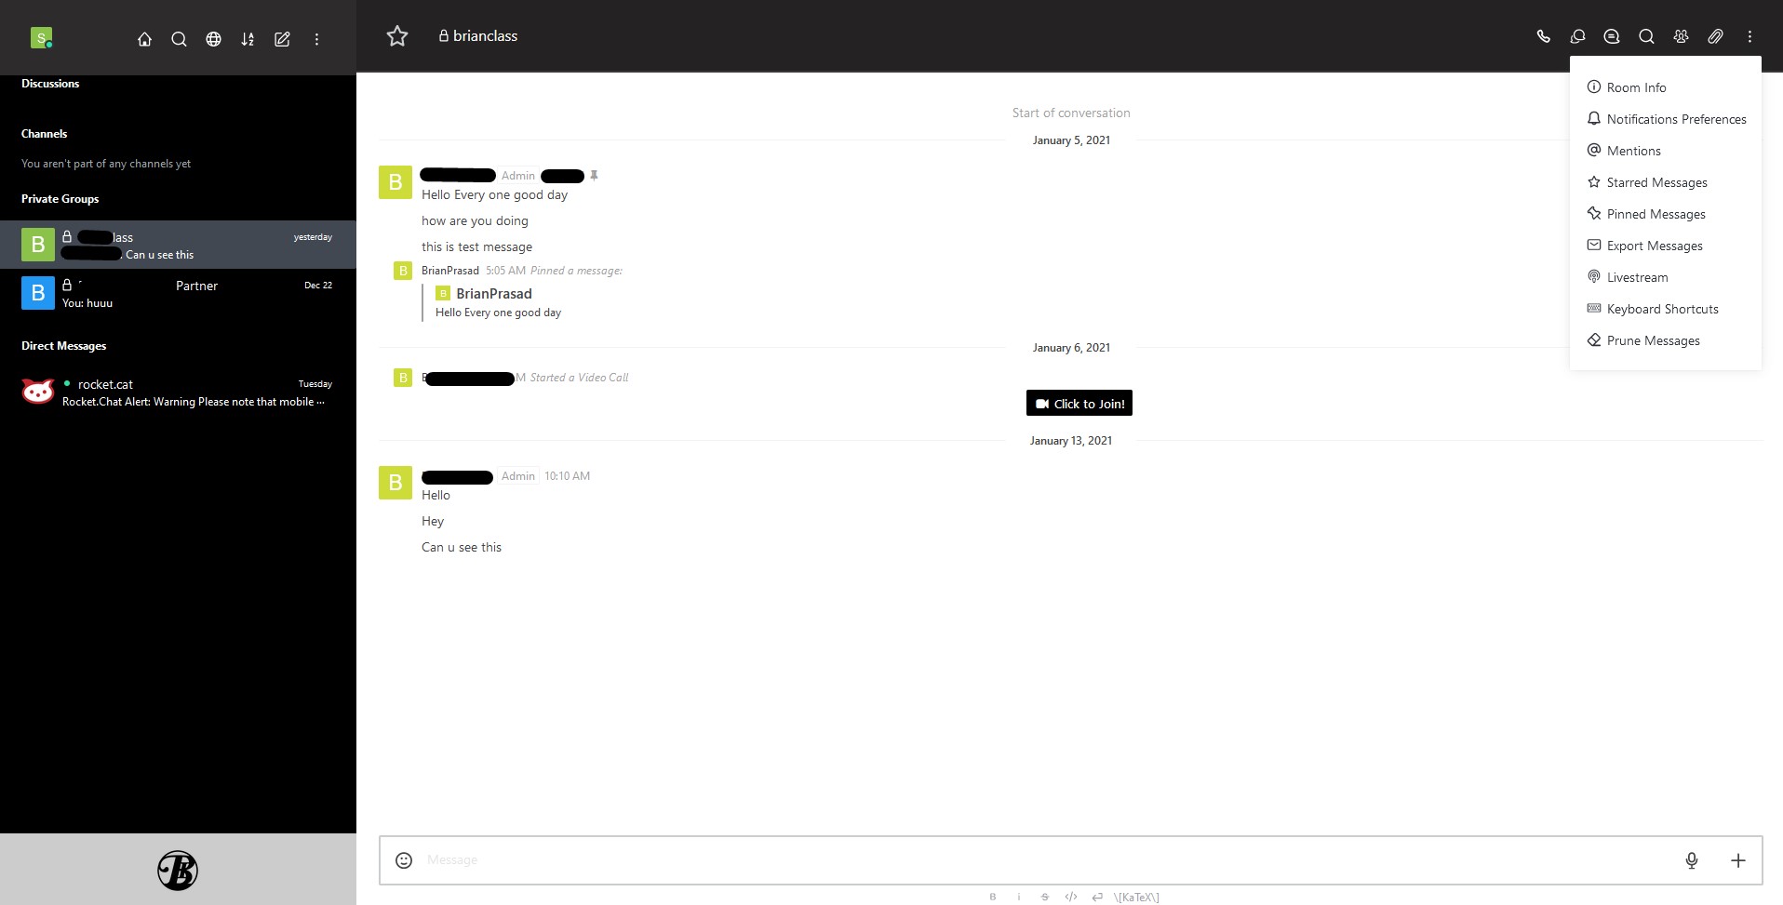The image size is (1783, 905).
Task: Open the sidebar search icon
Action: [x=179, y=39]
